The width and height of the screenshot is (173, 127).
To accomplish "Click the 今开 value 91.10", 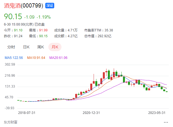I will [18, 30].
